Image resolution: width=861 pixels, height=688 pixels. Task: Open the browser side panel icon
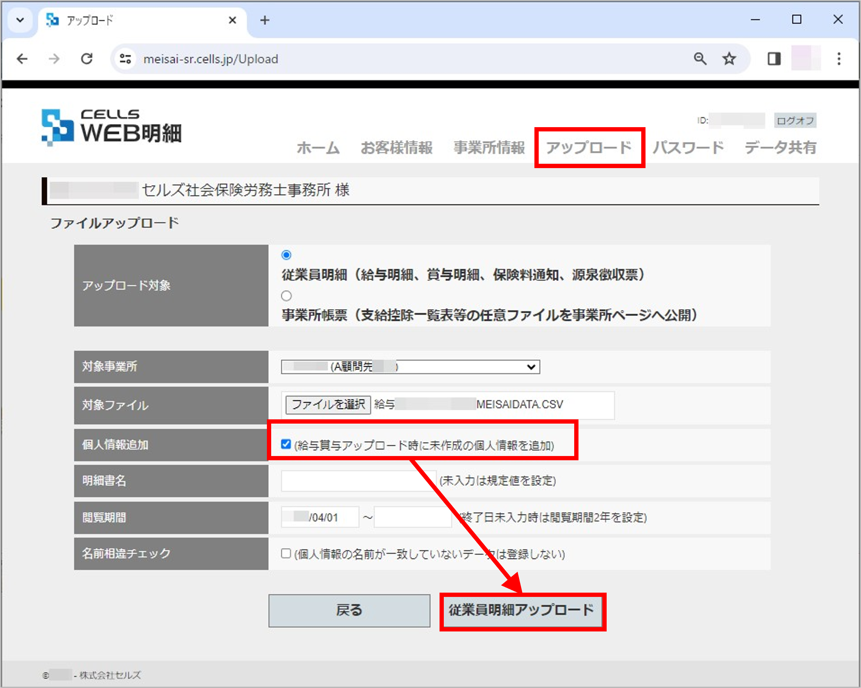(774, 59)
